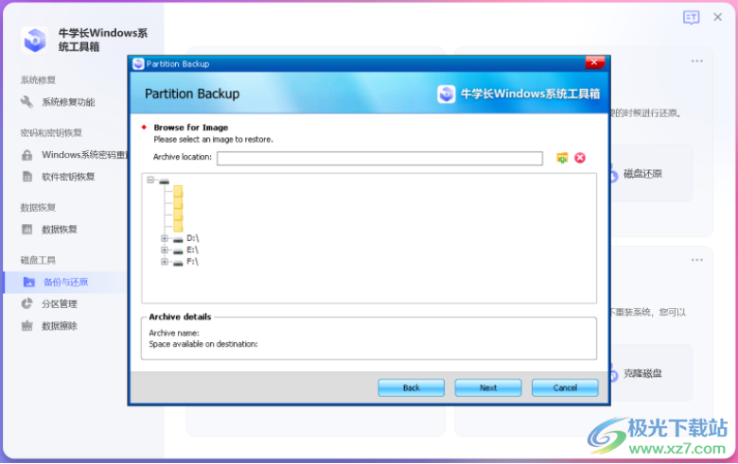Viewport: 738px width, 464px height.
Task: Click the red clear icon beside Archive location
Action: (580, 158)
